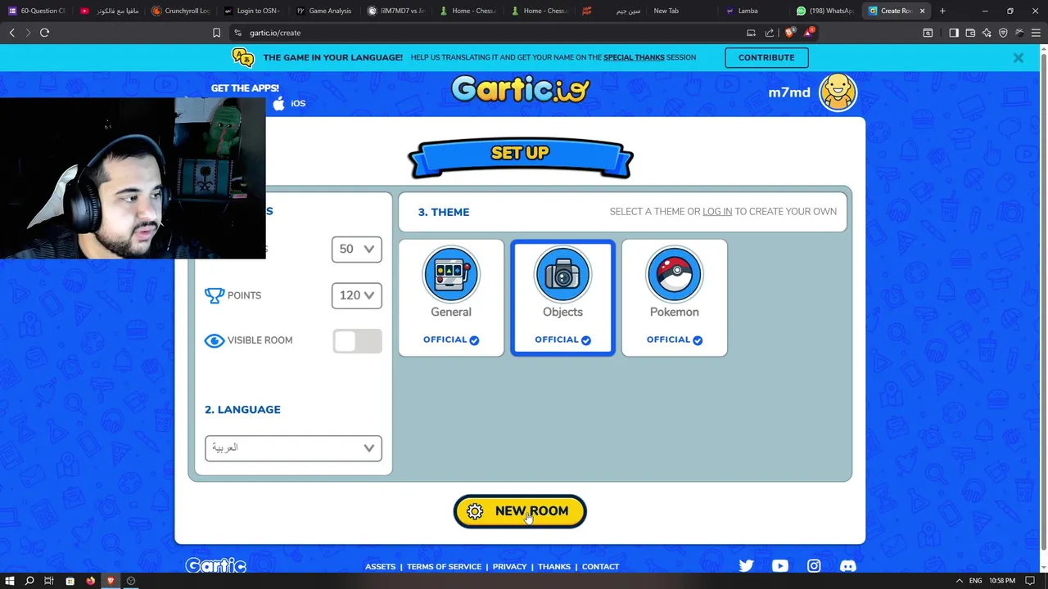Open the TERMS OF SERVICE footer link
This screenshot has height=589, width=1048.
444,566
